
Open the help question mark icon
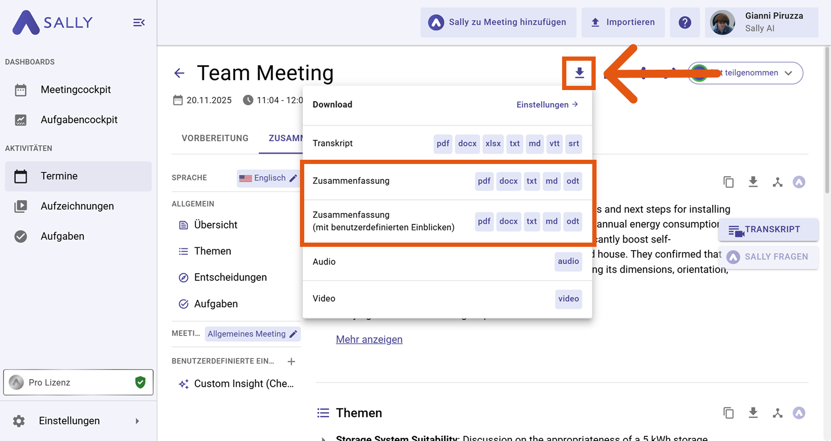[685, 23]
